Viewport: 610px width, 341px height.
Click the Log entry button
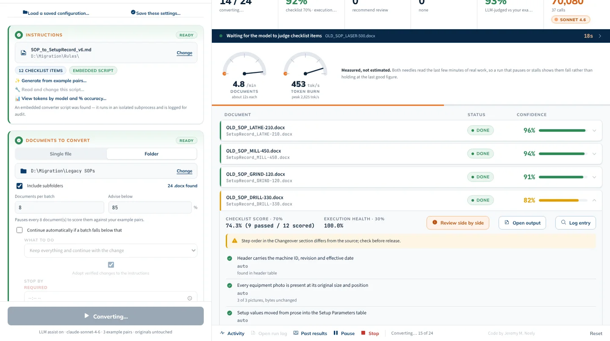(x=576, y=223)
